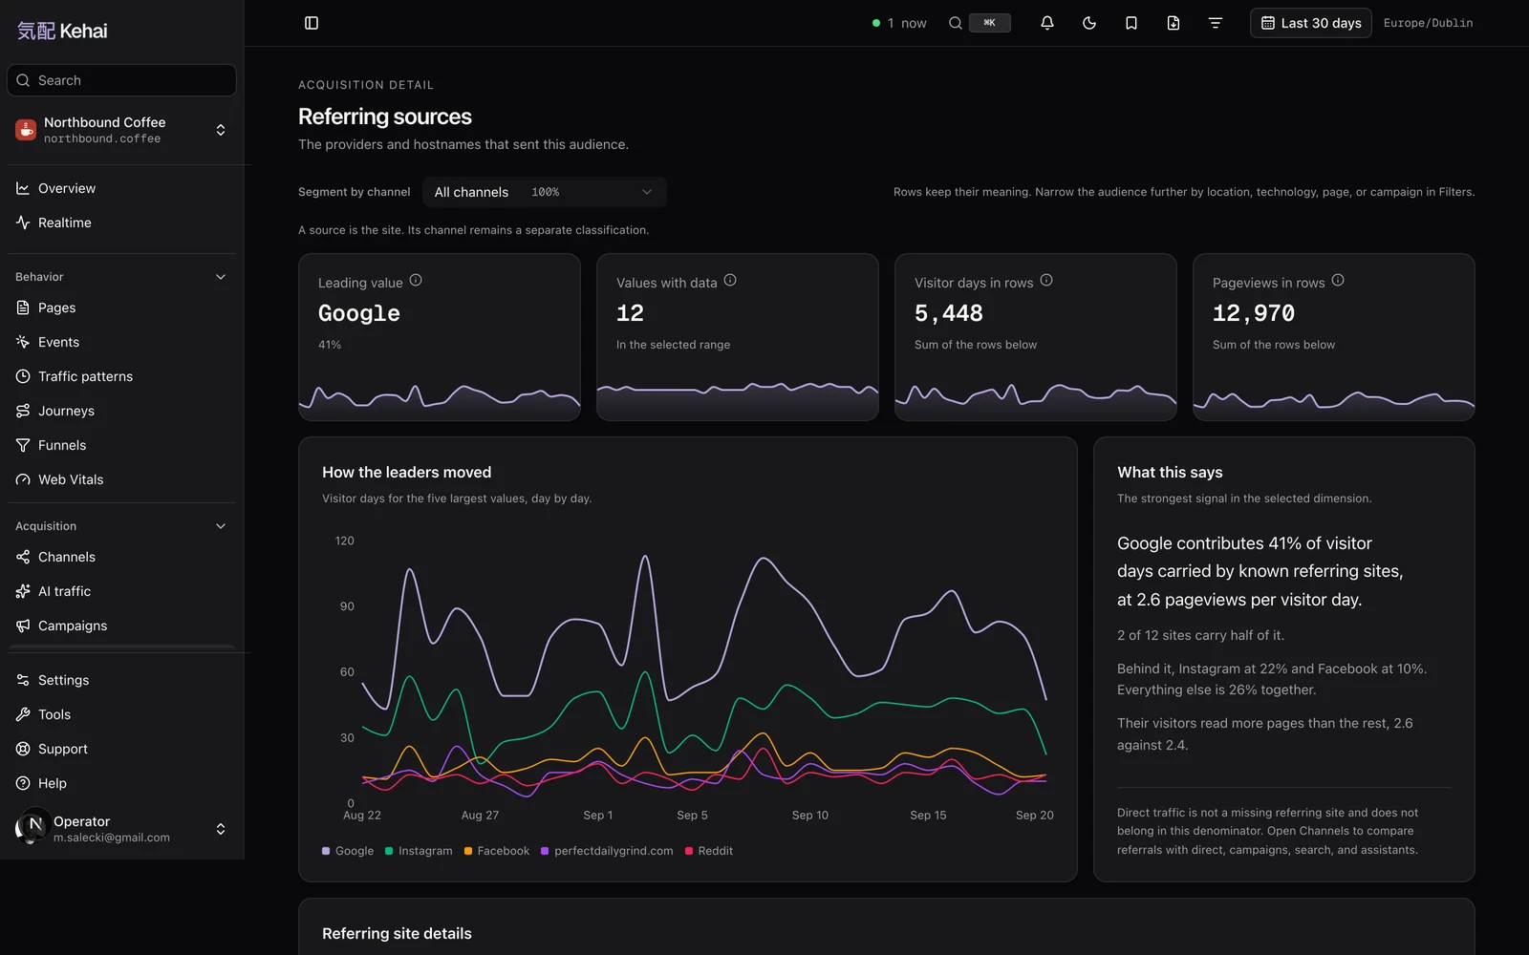Go to Campaigns

tap(121, 626)
